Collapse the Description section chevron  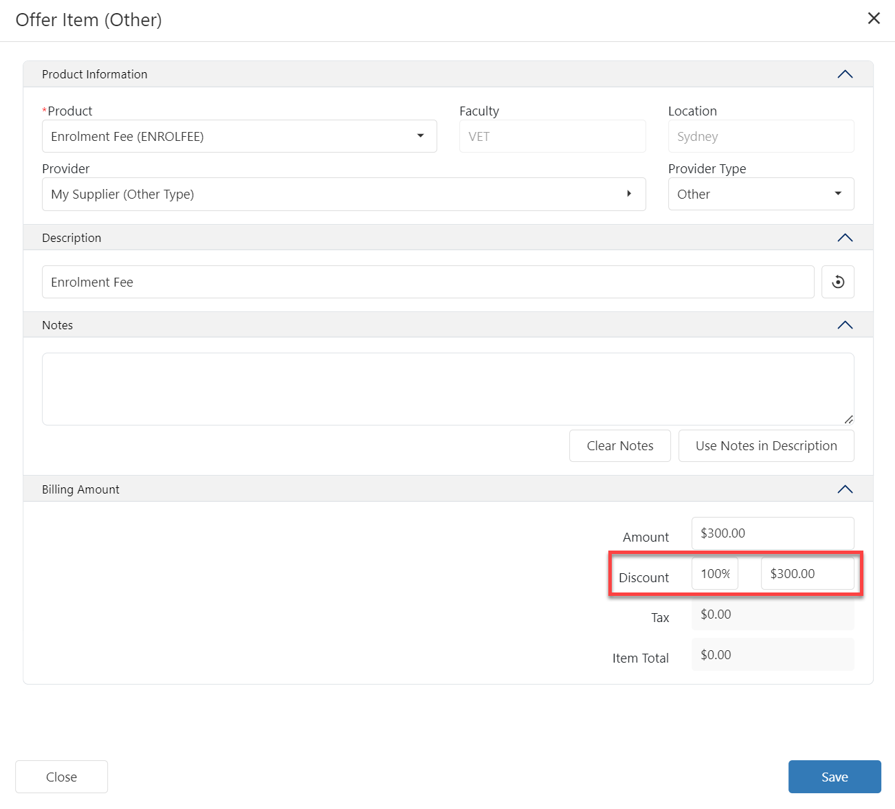pos(845,238)
